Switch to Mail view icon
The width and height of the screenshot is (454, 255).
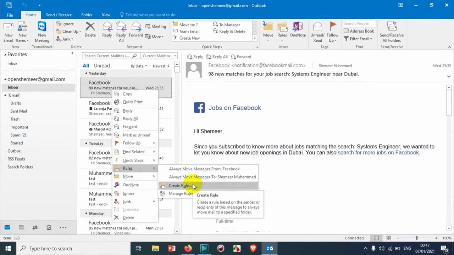(7, 227)
